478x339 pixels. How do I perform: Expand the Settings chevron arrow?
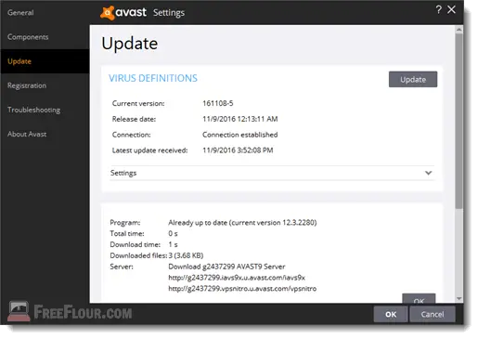428,173
